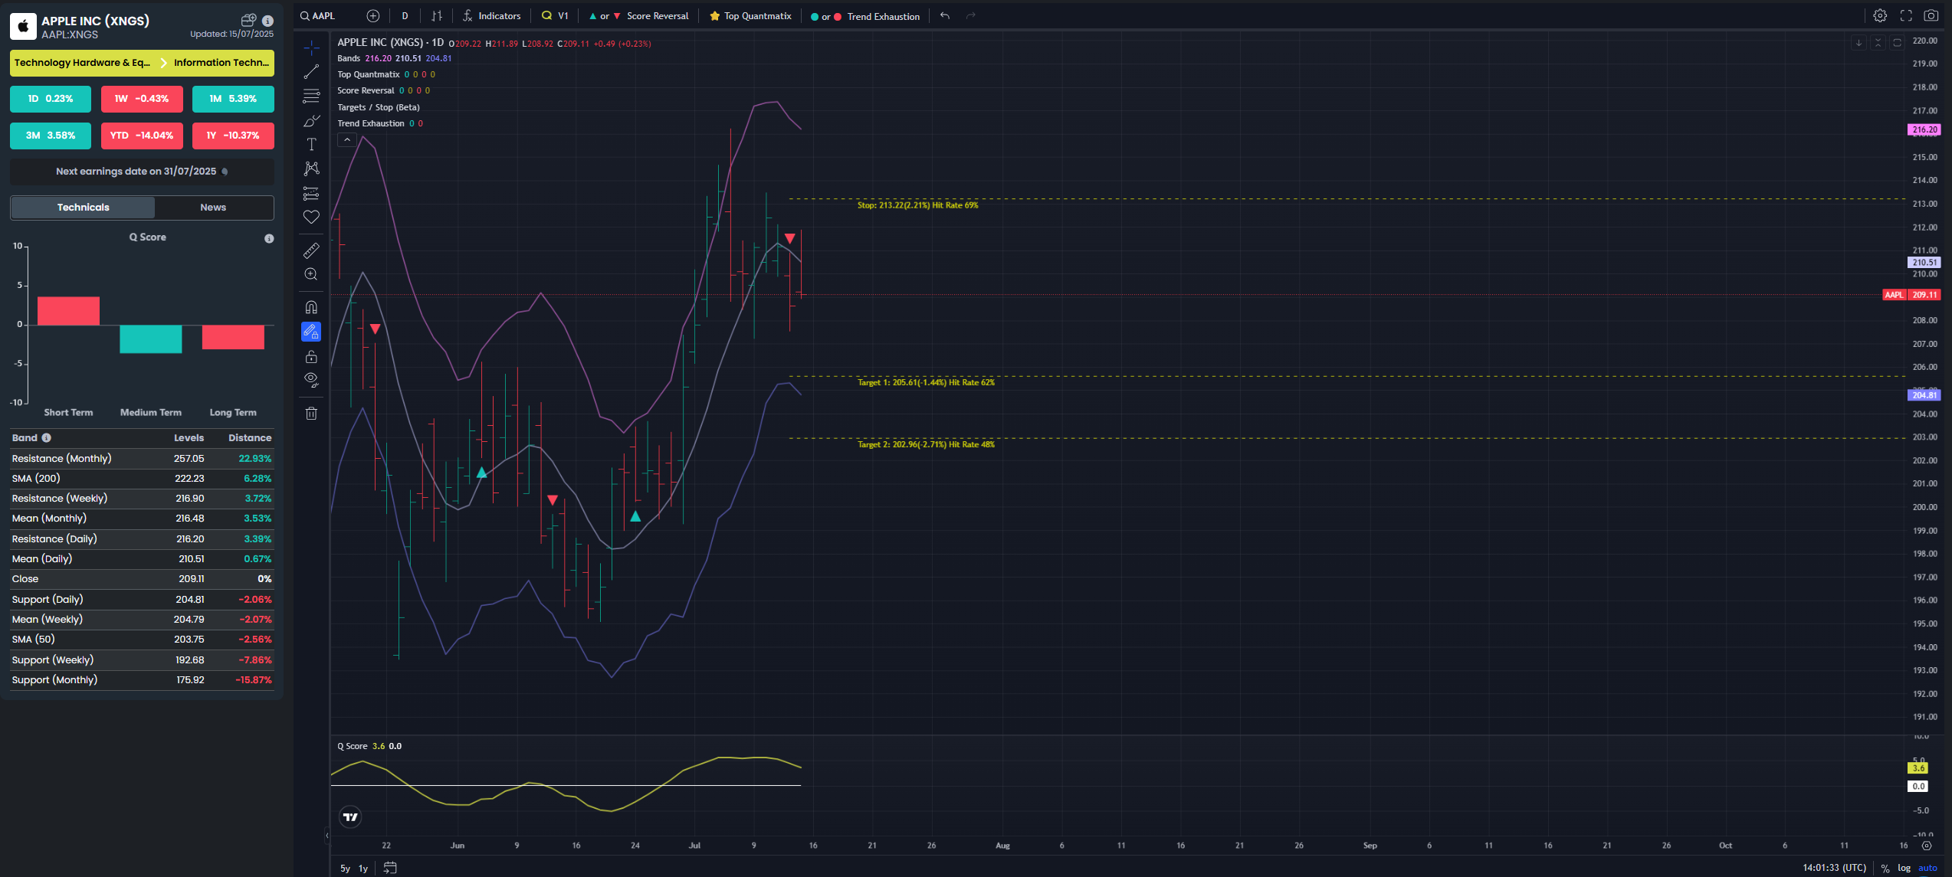Image resolution: width=1952 pixels, height=877 pixels.
Task: Activate the ruler measure tool
Action: (311, 250)
